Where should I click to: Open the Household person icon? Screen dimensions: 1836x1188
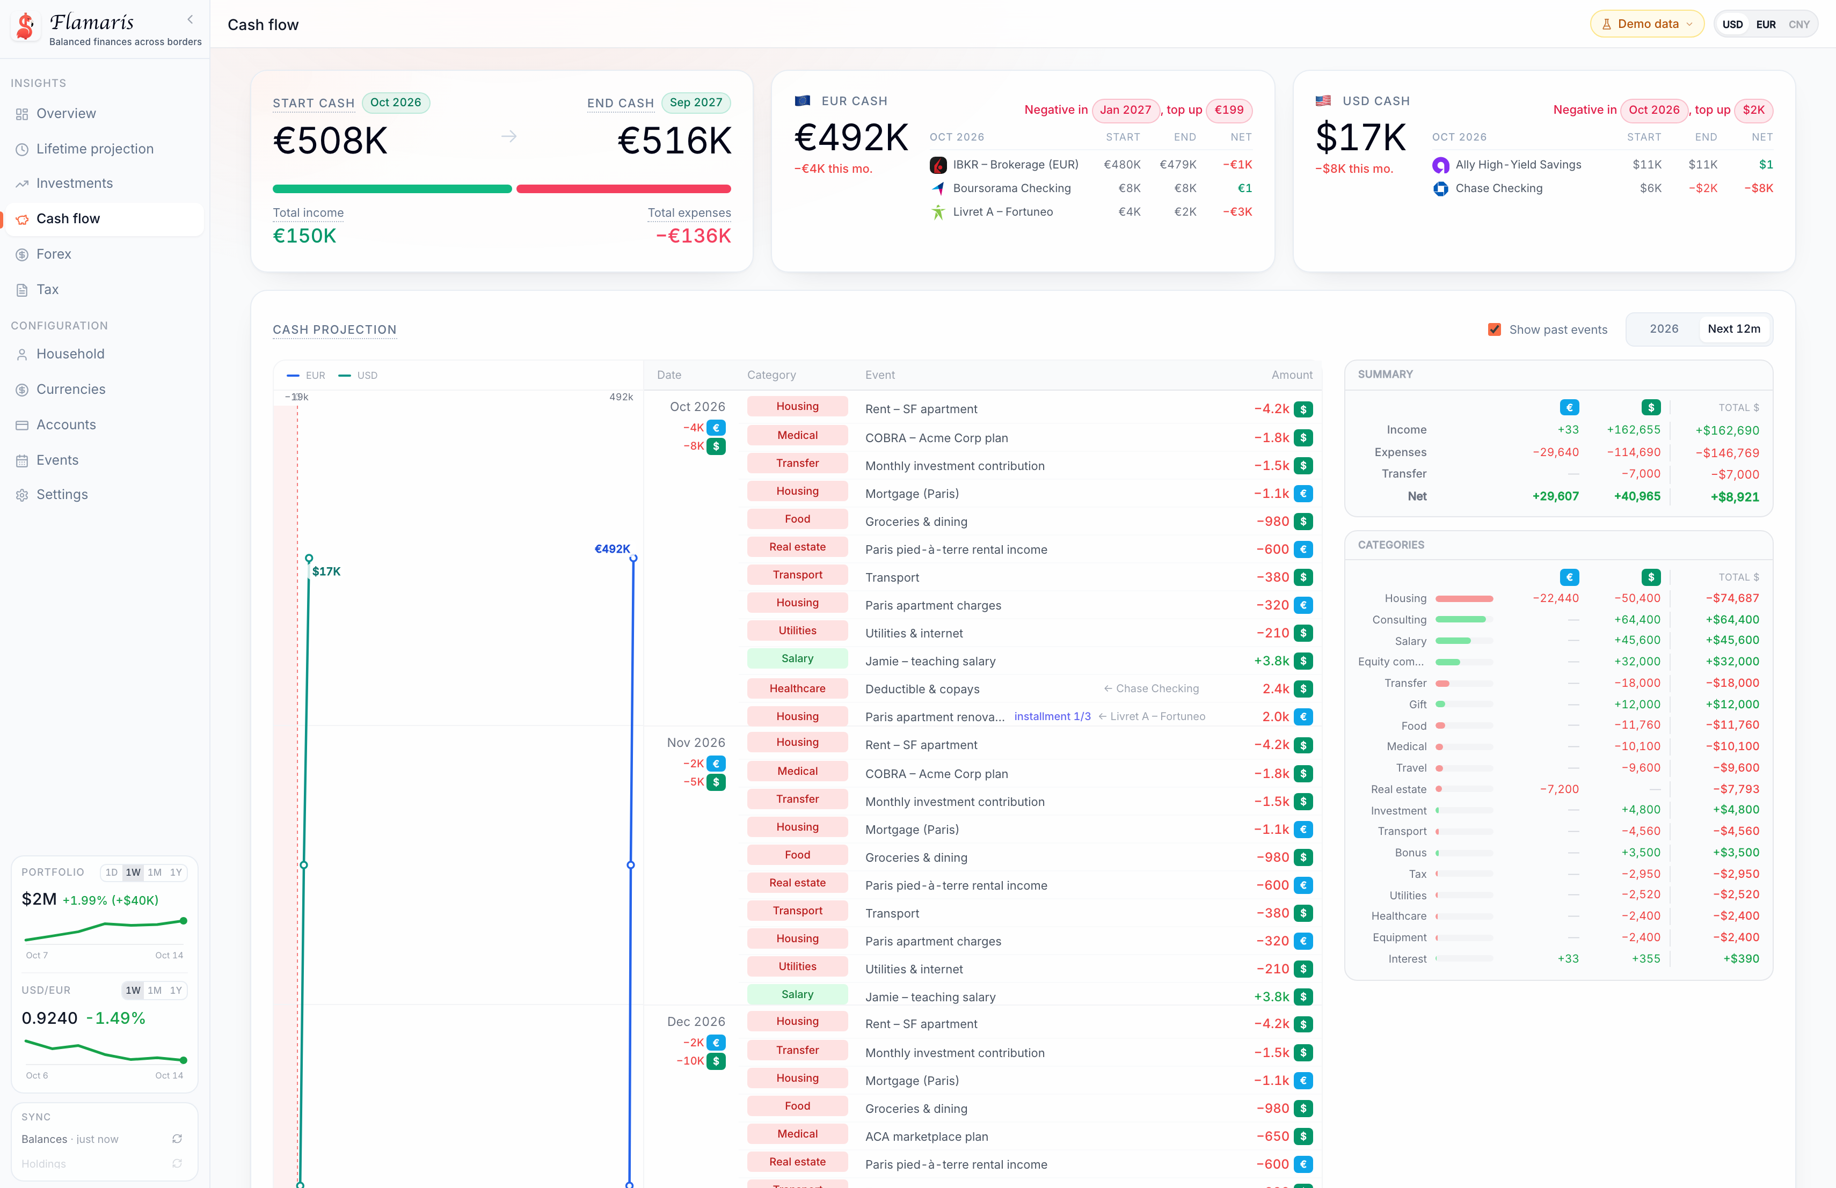[x=21, y=355]
